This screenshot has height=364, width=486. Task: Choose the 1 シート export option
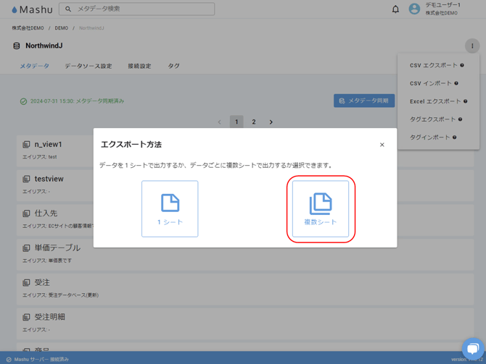tap(170, 209)
